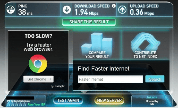Click the Get Chrome button
The image size is (178, 108).
point(38,79)
